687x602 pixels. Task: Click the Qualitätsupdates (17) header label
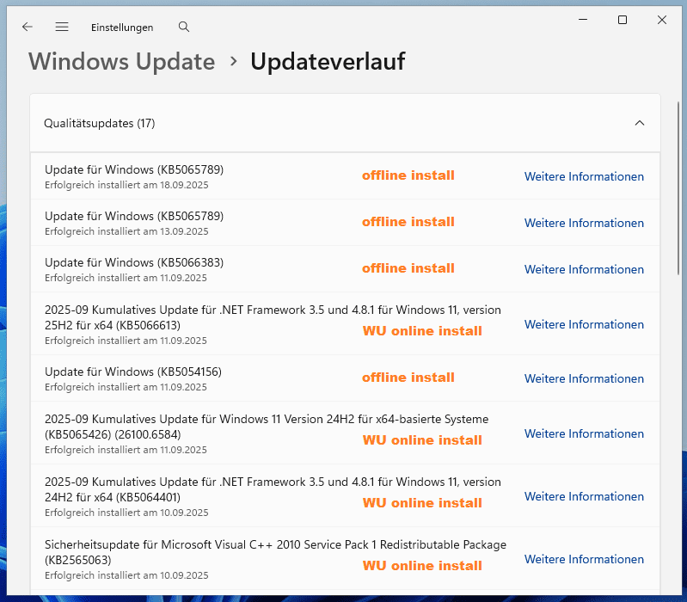click(x=99, y=123)
